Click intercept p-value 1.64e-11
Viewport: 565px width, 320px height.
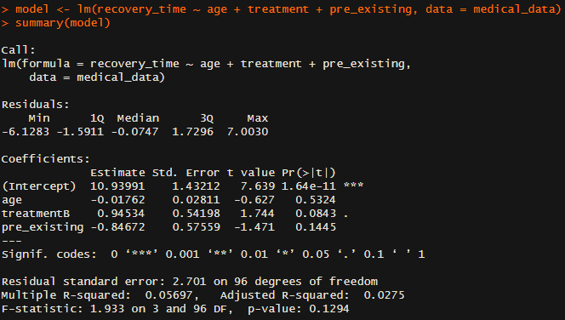point(308,186)
